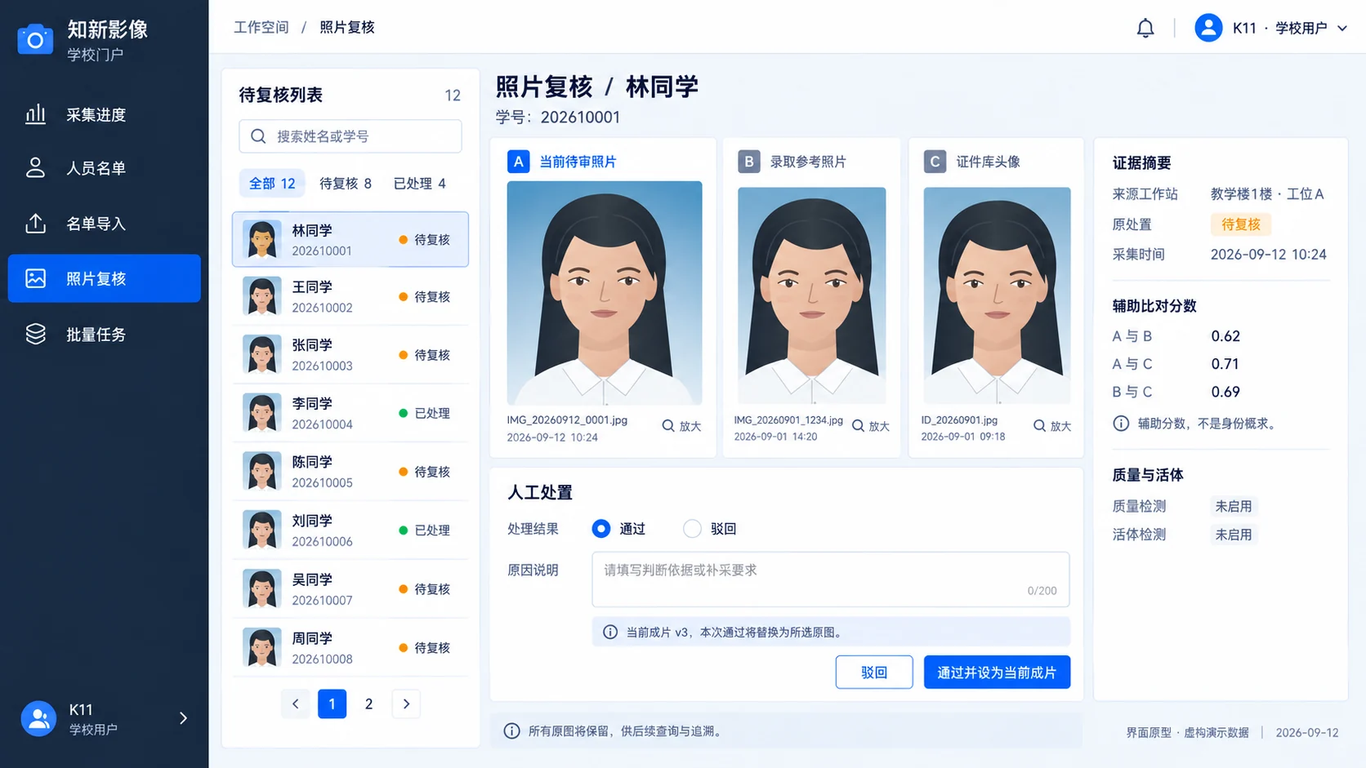The image size is (1366, 768).
Task: Select 吴同学 202610007 row
Action: click(350, 589)
